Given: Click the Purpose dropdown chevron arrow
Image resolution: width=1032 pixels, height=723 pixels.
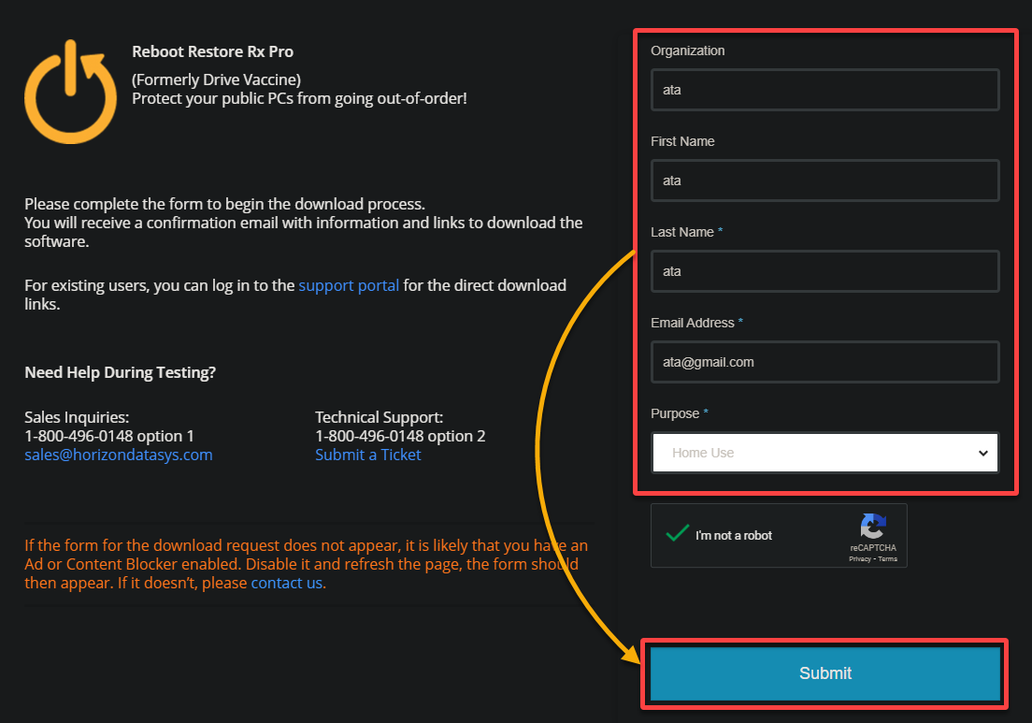Looking at the screenshot, I should pos(982,453).
